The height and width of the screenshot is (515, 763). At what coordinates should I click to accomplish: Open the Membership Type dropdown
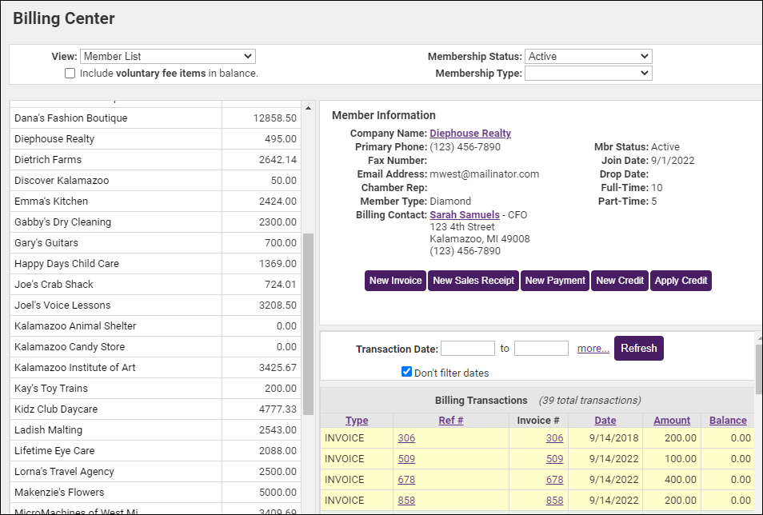(x=588, y=74)
